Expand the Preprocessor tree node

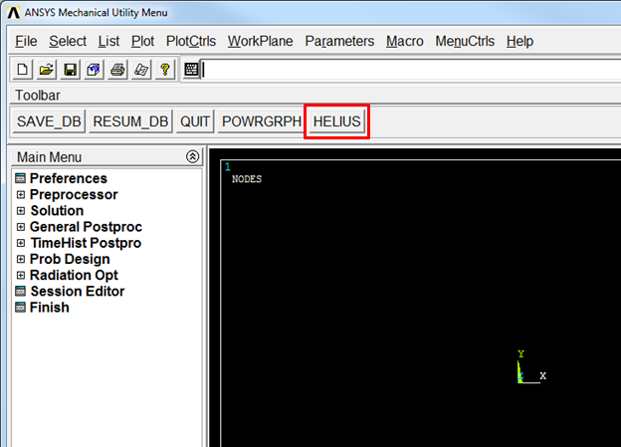[x=21, y=194]
